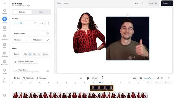Viewport: 174px width, 98px height.
Task: Open the Audio panel
Action: pyautogui.click(x=5, y=29)
